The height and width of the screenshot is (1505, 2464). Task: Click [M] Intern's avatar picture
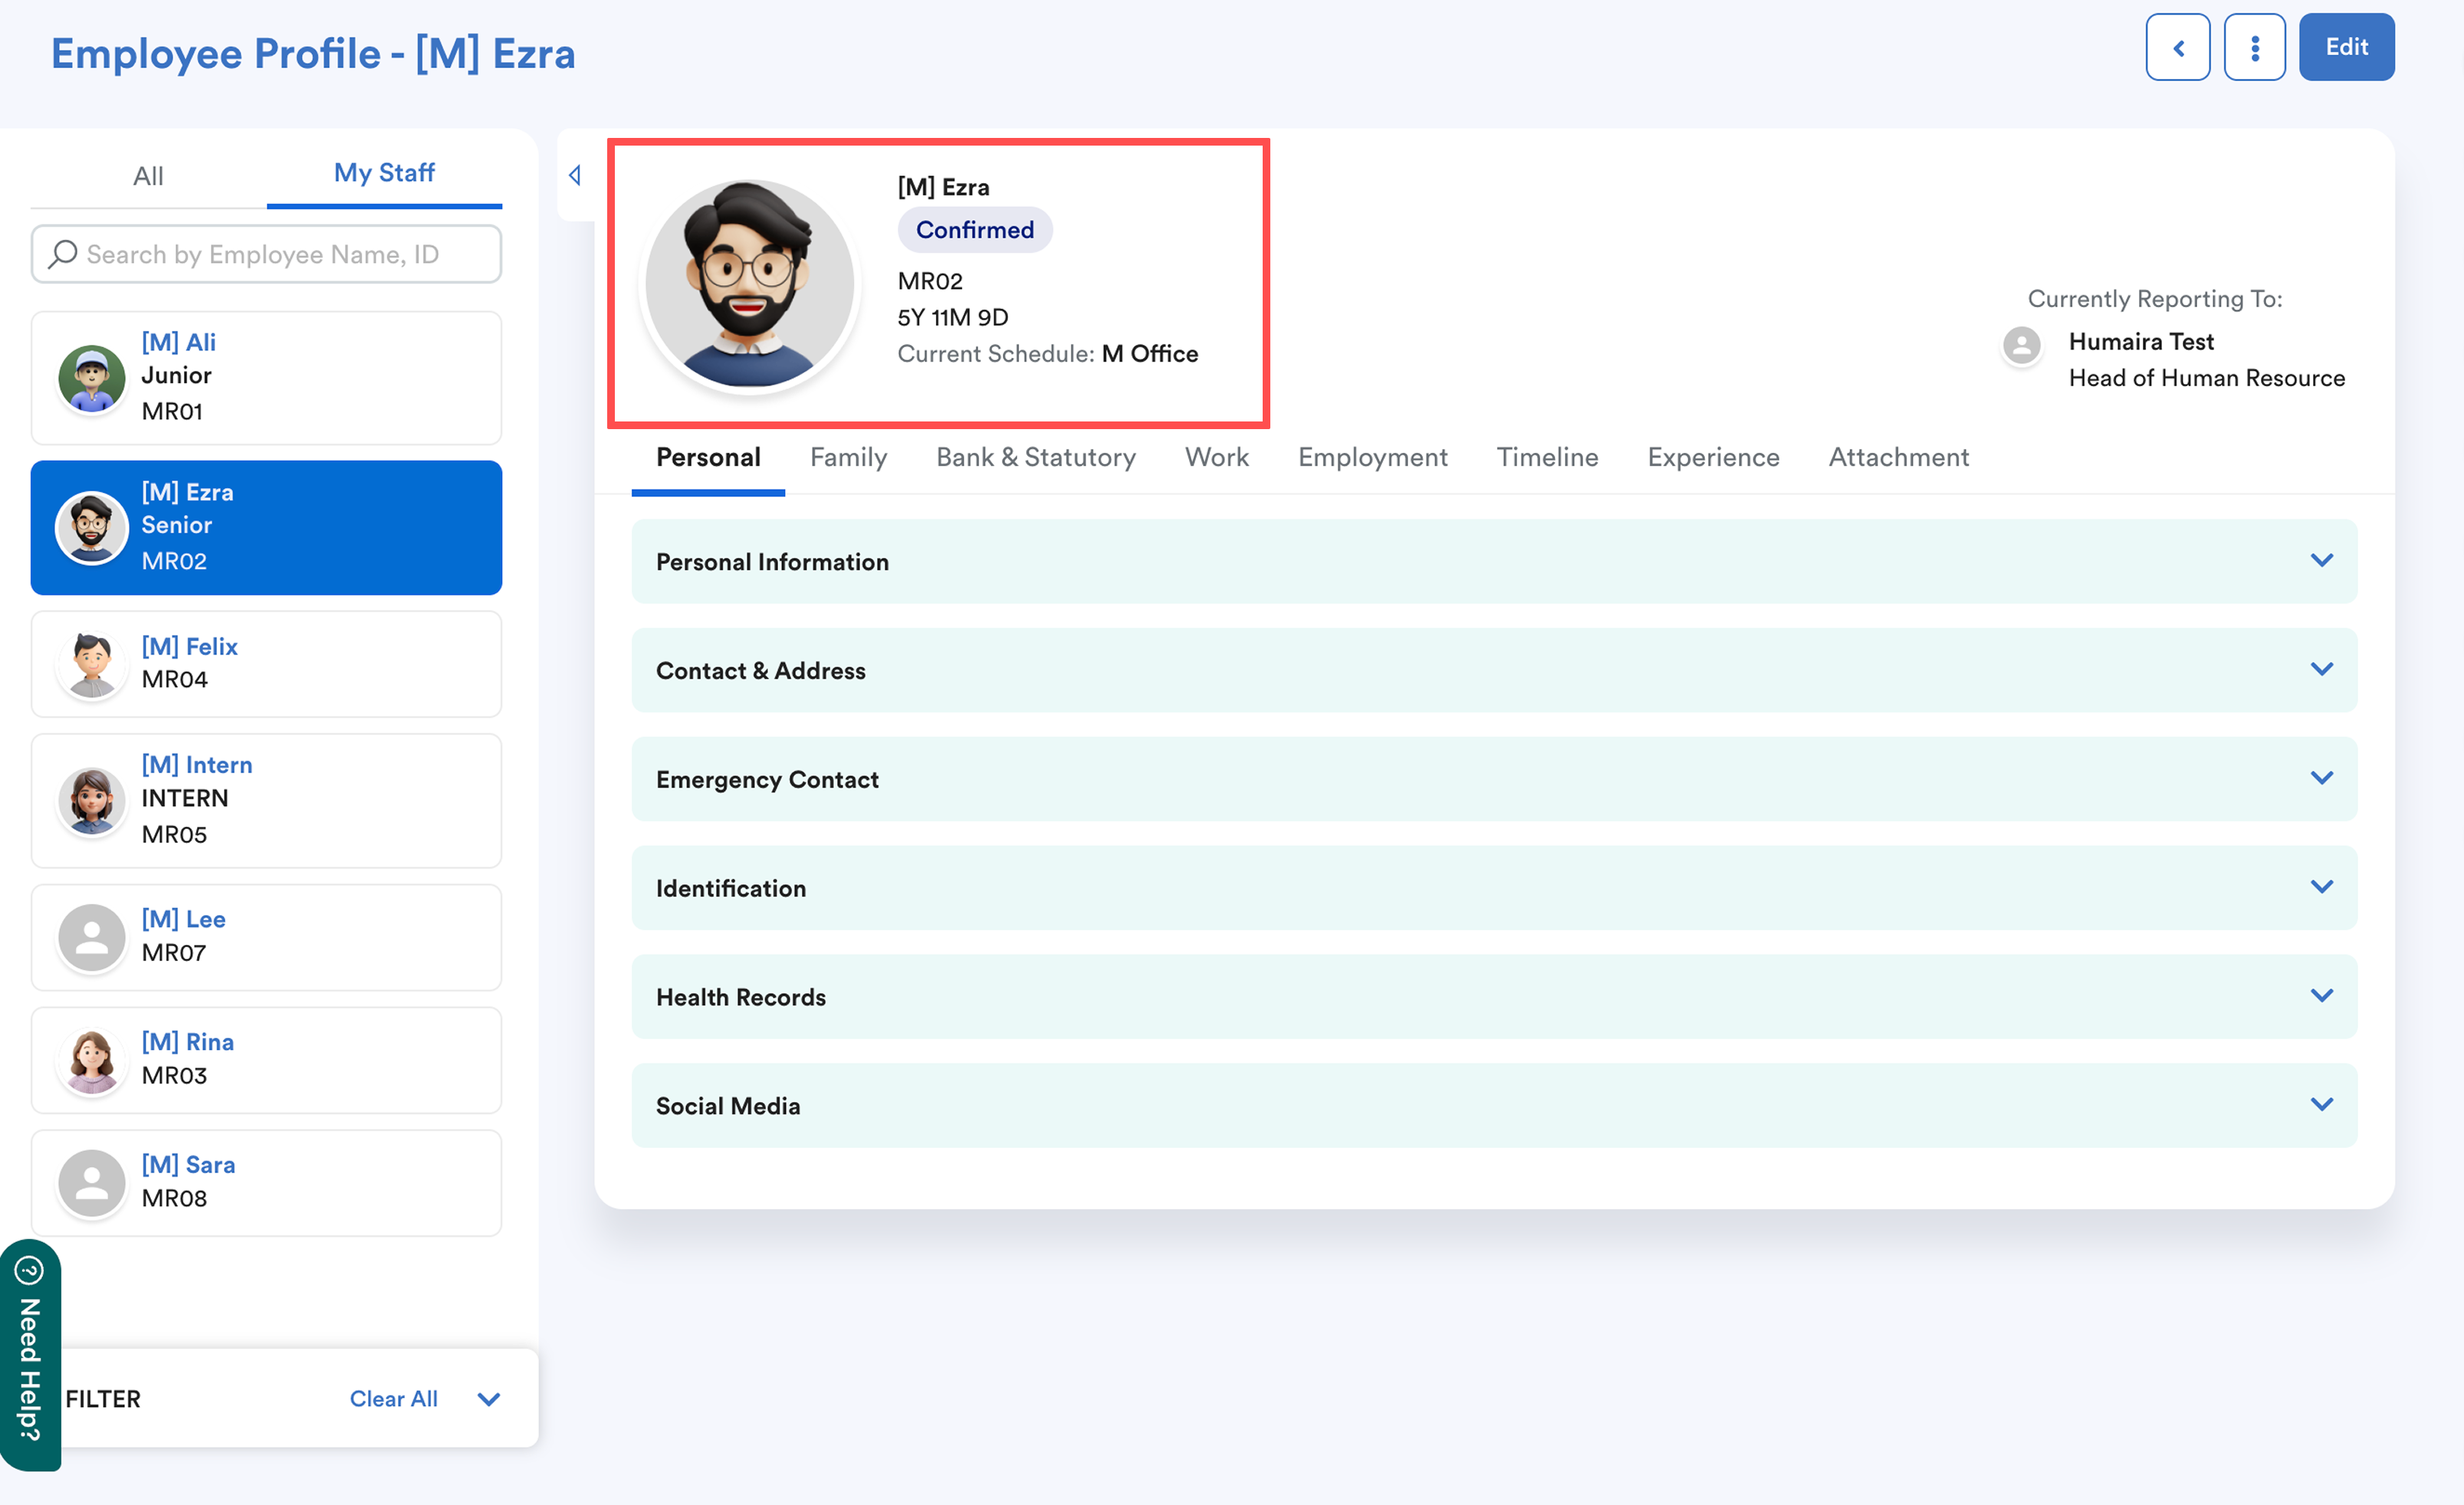point(92,799)
